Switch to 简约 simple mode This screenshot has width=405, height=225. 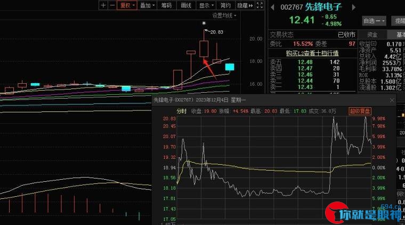[225, 5]
